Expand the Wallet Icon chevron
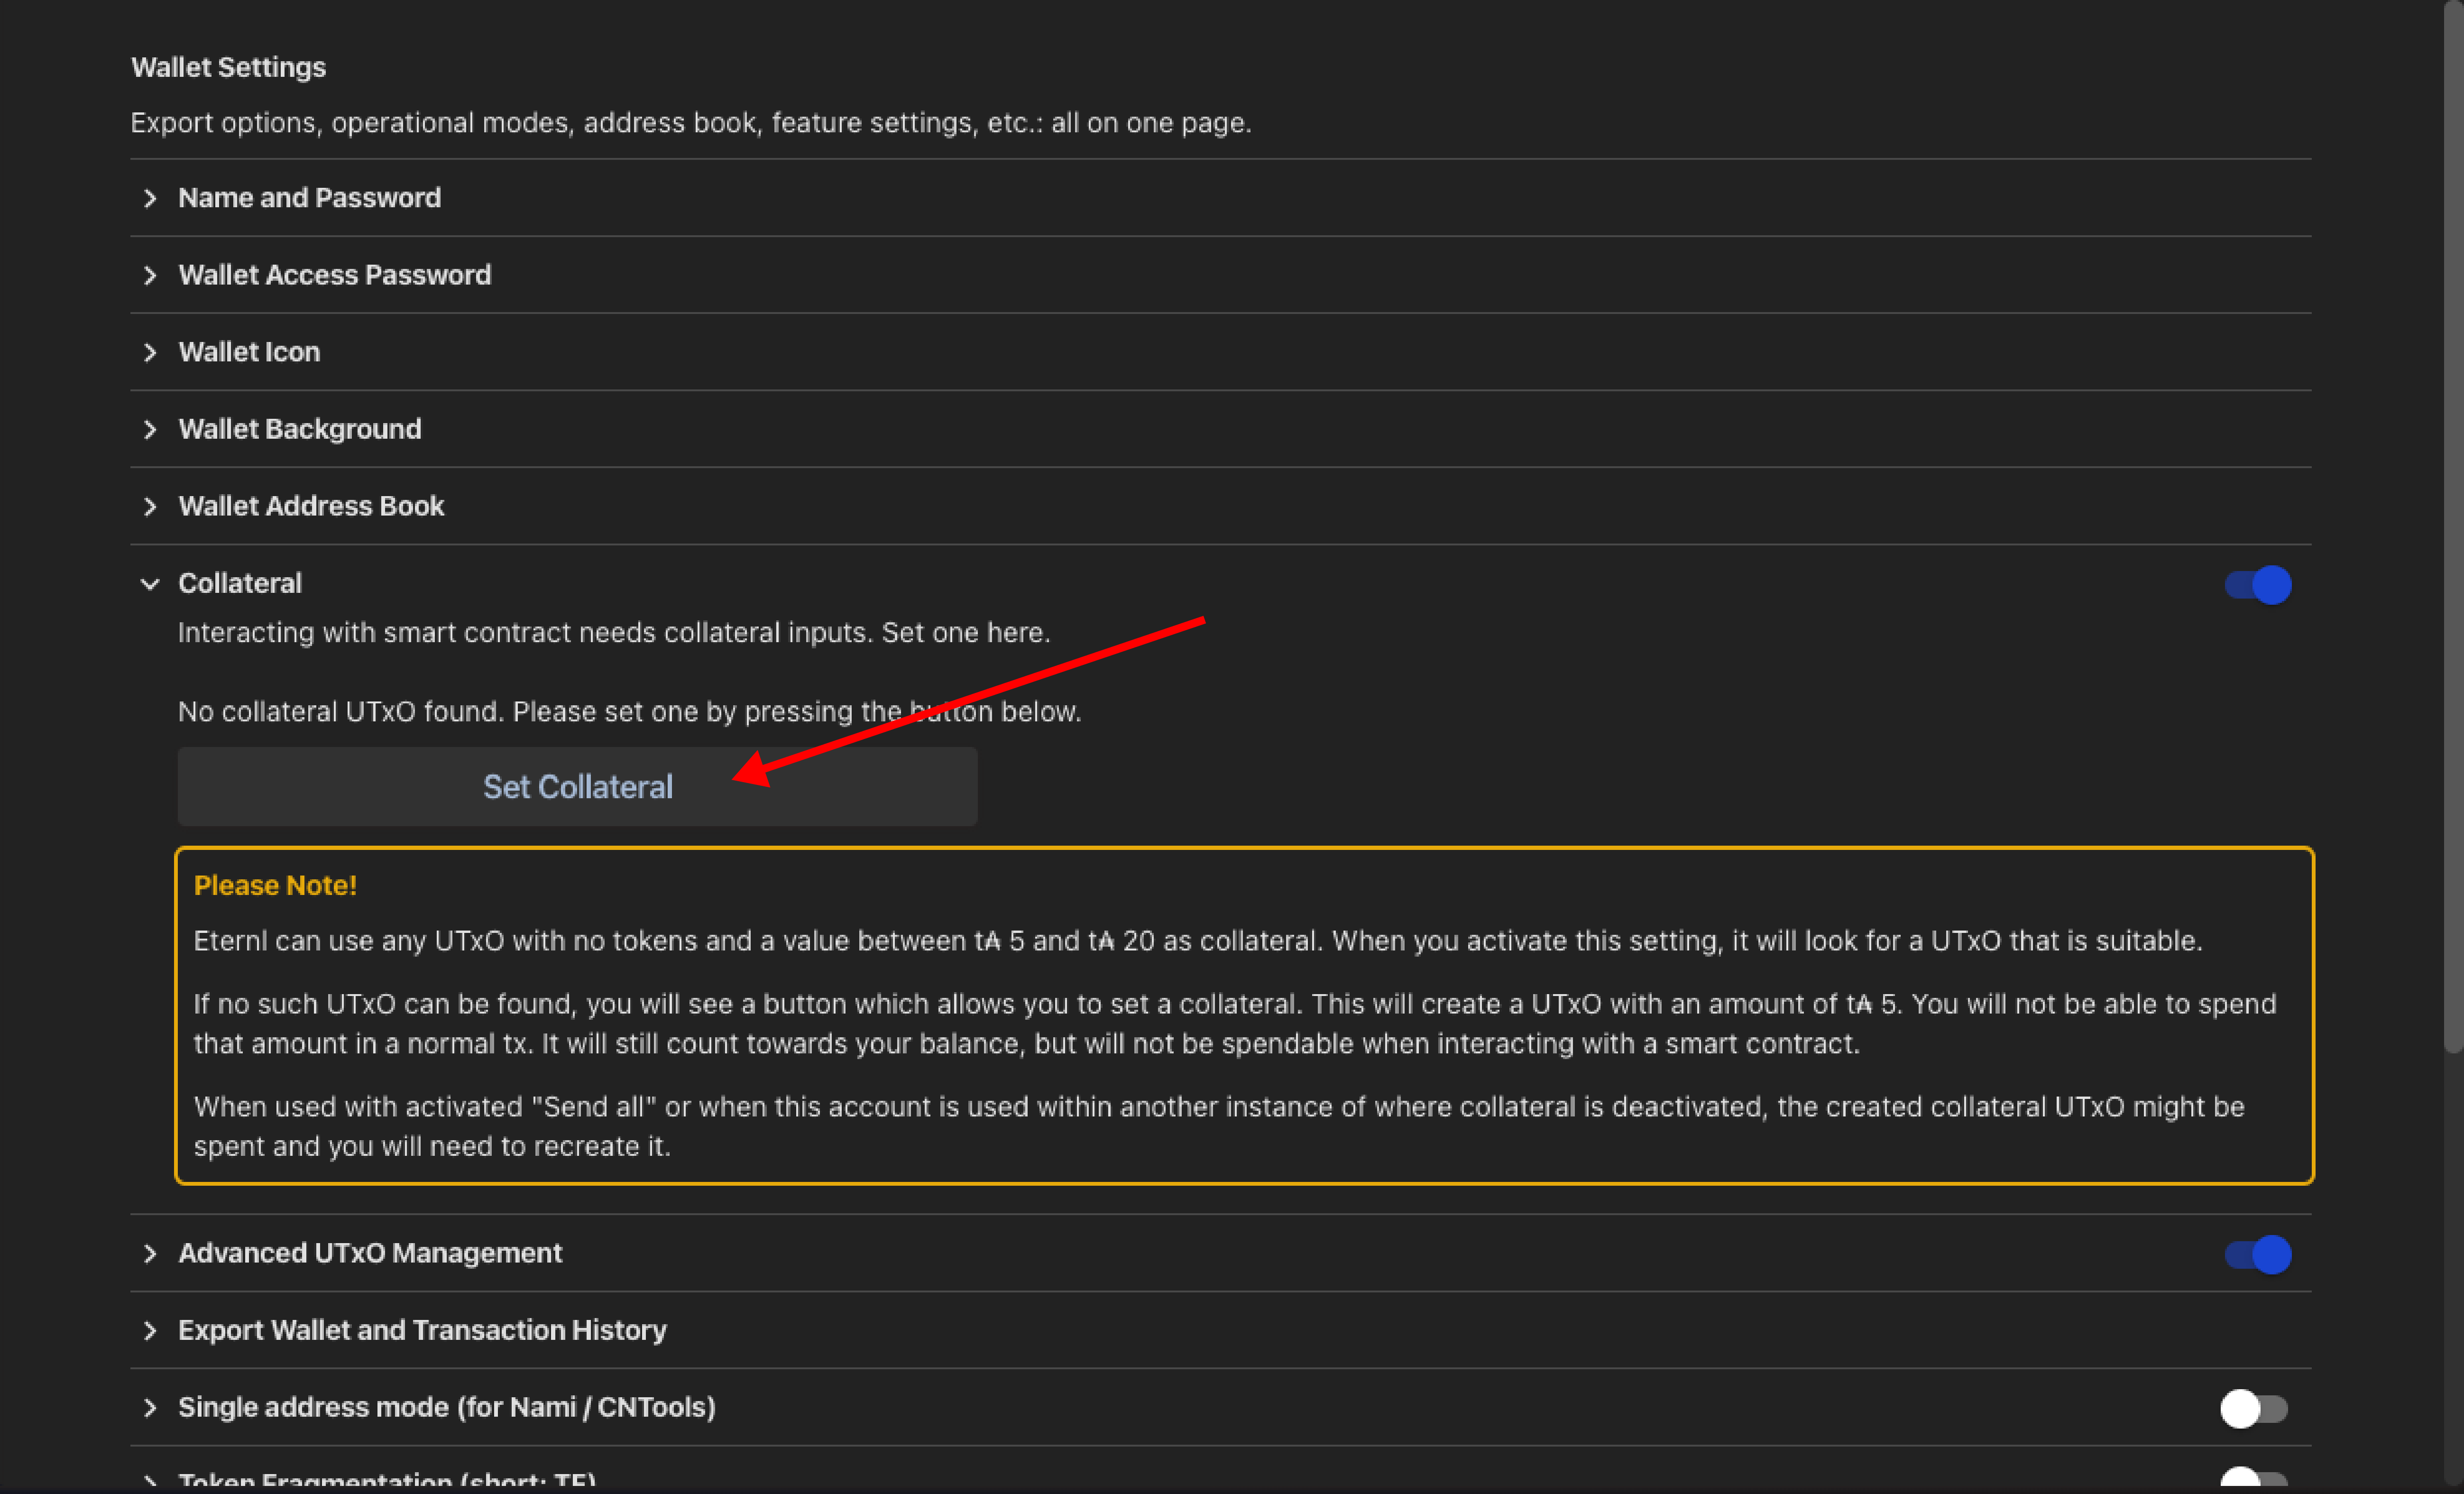 click(x=150, y=352)
